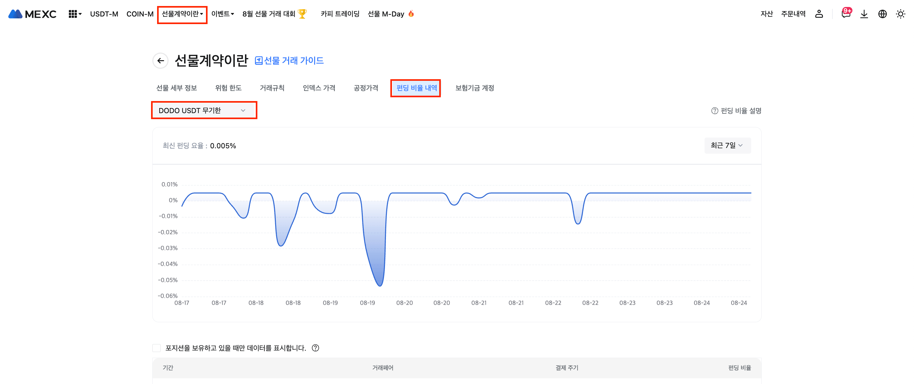Screen dimensions: 914x384
Task: Go to USDT-M futures
Action: point(104,14)
